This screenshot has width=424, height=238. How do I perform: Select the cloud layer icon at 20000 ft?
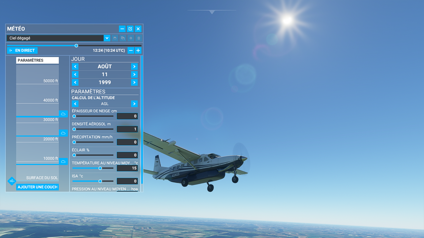pos(63,133)
